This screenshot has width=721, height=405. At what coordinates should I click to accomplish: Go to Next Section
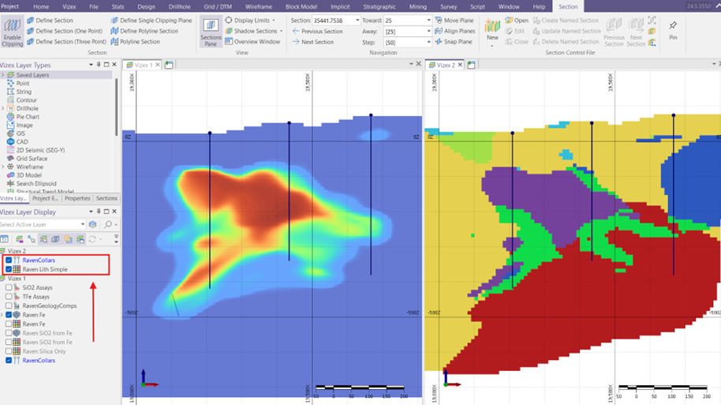click(x=317, y=42)
